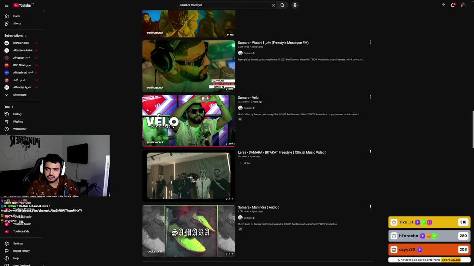Click the YouTube Kids icon
This screenshot has width=474, height=266.
(6, 231)
